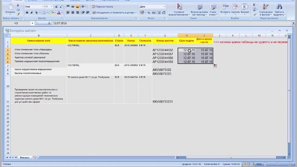
Task: Click the Copy icon in clipboard group
Action: [x=18, y=10]
